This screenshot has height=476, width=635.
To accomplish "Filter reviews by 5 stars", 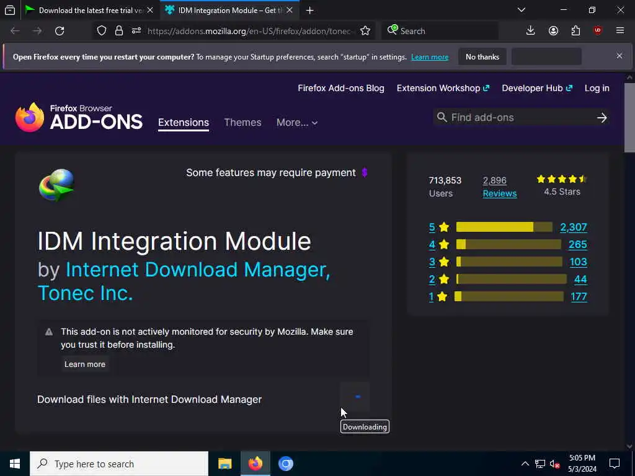I will 439,227.
